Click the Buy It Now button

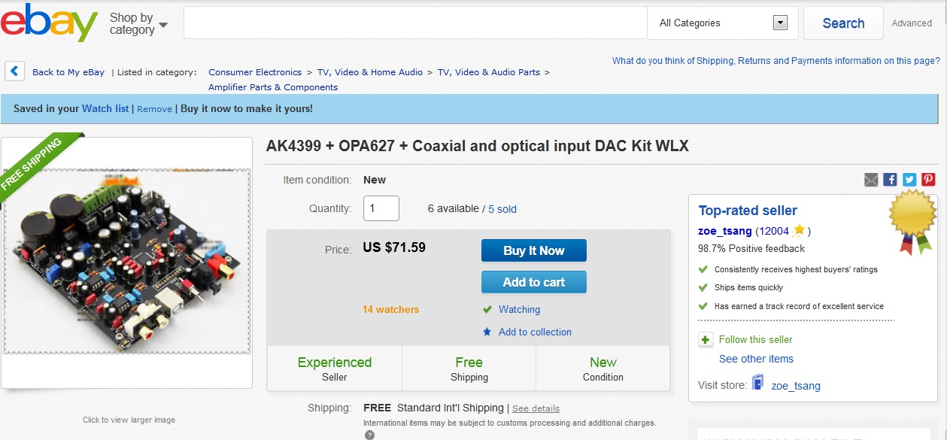(534, 250)
